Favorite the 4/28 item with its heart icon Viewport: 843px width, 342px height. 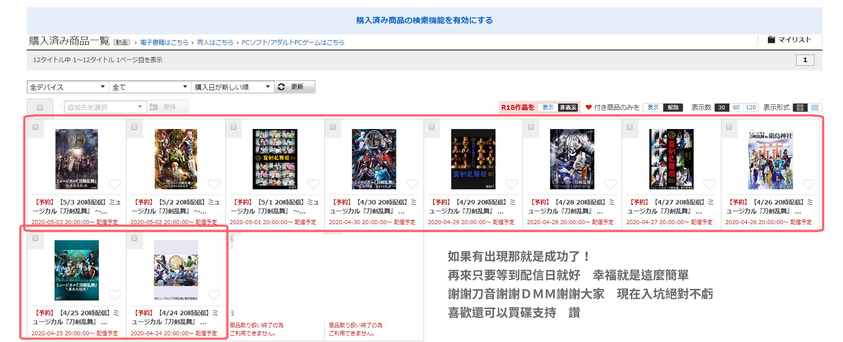point(611,184)
